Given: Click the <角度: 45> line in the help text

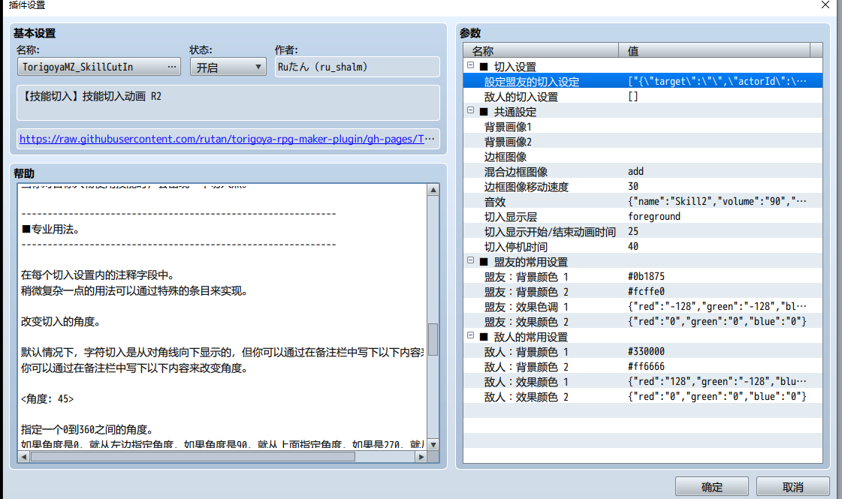Looking at the screenshot, I should click(47, 399).
